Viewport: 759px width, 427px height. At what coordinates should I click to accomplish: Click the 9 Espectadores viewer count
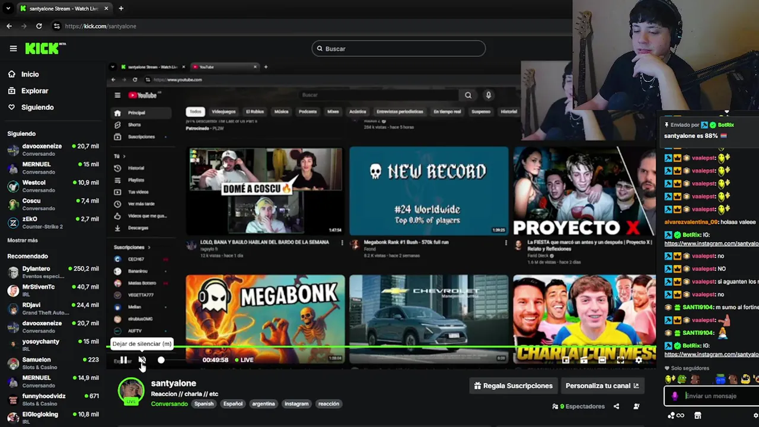click(578, 406)
